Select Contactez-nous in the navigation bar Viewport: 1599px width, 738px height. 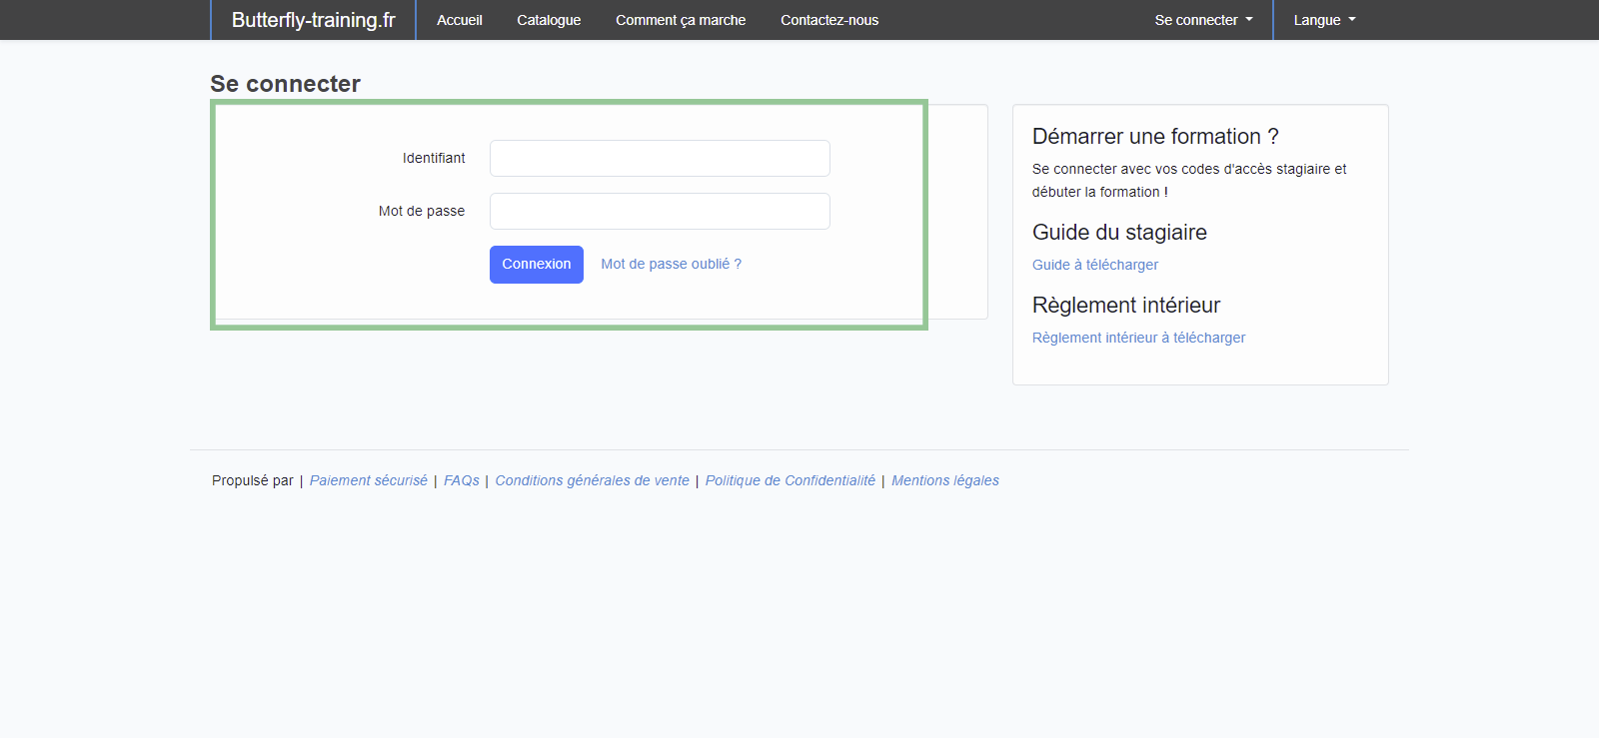tap(829, 20)
